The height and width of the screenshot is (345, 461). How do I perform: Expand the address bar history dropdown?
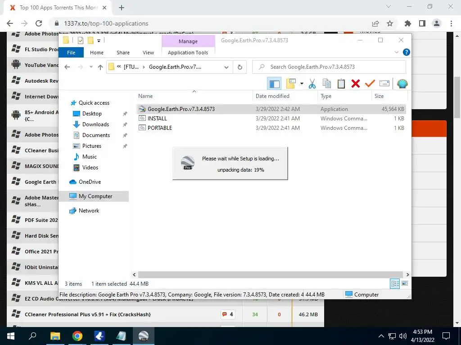click(226, 67)
